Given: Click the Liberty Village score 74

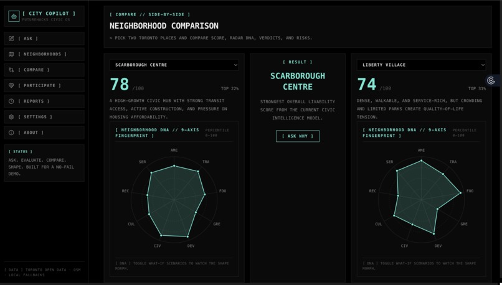Looking at the screenshot, I should point(367,85).
